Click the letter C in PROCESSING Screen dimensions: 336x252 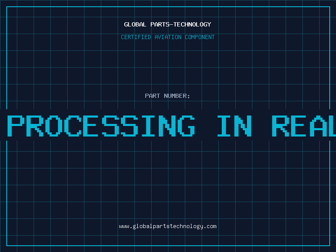[73, 126]
